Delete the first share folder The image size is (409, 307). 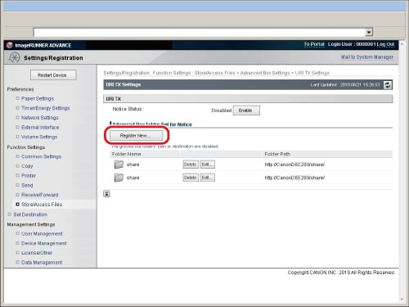(191, 165)
